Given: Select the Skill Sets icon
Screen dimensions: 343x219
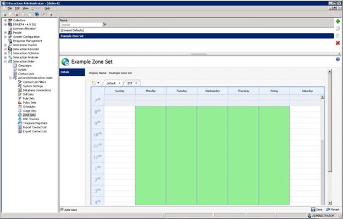Looking at the screenshot, I should click(x=20, y=94).
